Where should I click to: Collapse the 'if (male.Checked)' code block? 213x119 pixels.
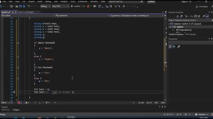18,43
